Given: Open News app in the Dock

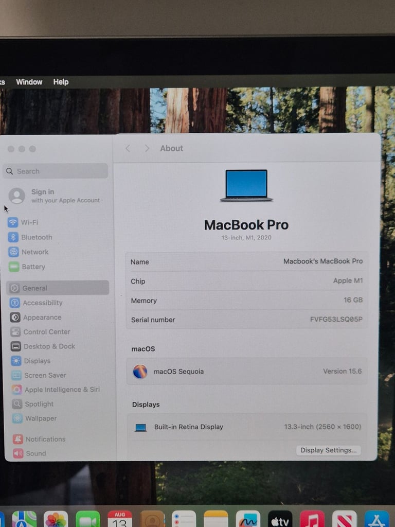Looking at the screenshot, I should pos(344,519).
